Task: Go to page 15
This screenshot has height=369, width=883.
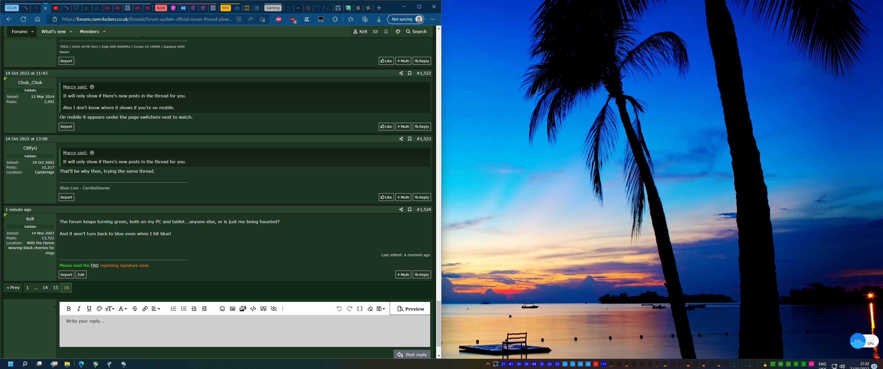Action: click(55, 288)
